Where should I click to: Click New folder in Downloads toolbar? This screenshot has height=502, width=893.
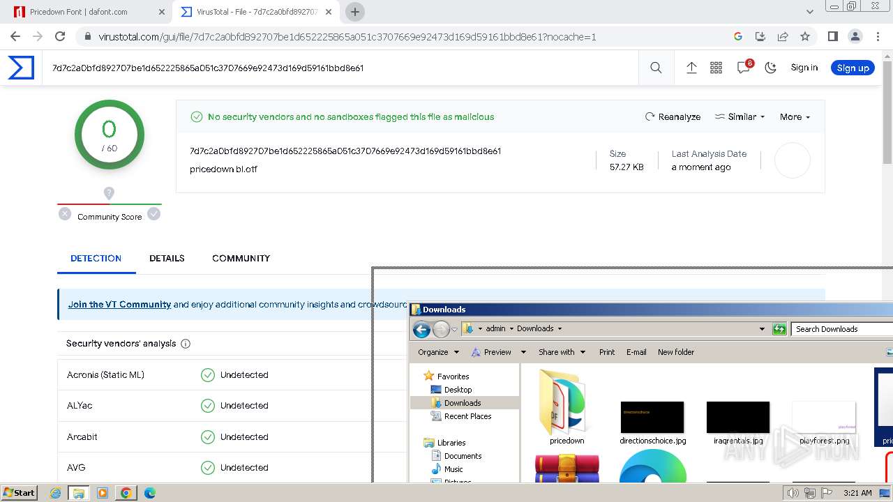click(676, 352)
